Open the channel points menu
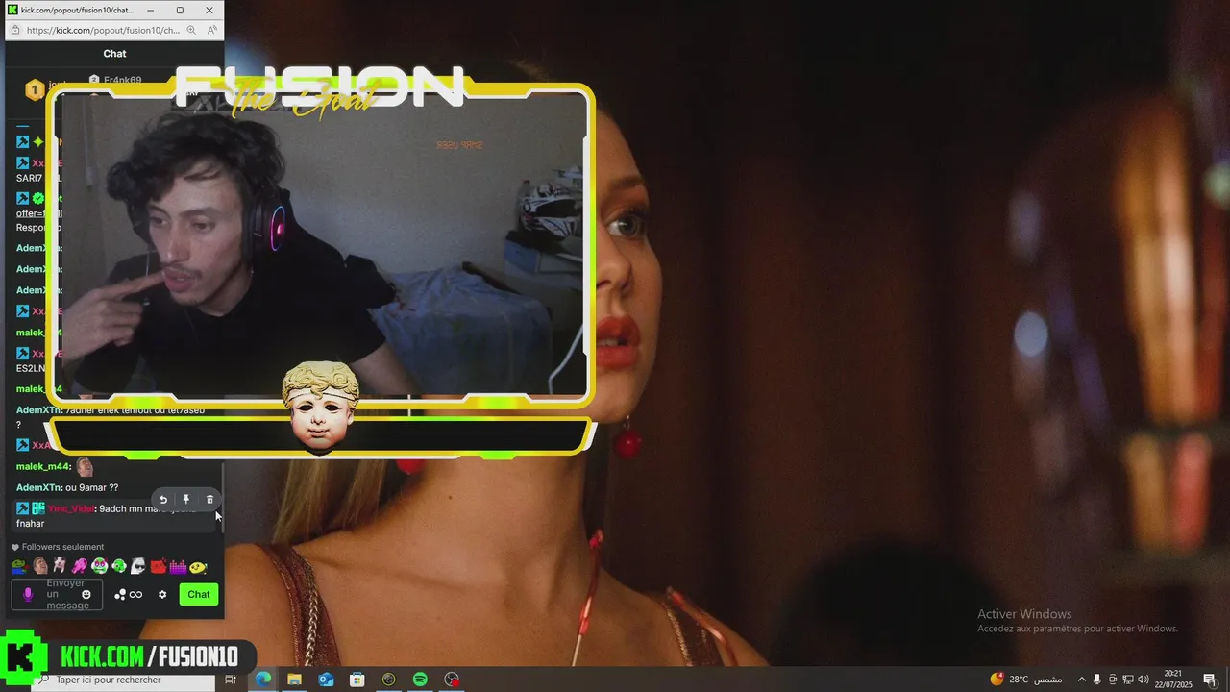The image size is (1230, 692). [x=129, y=595]
